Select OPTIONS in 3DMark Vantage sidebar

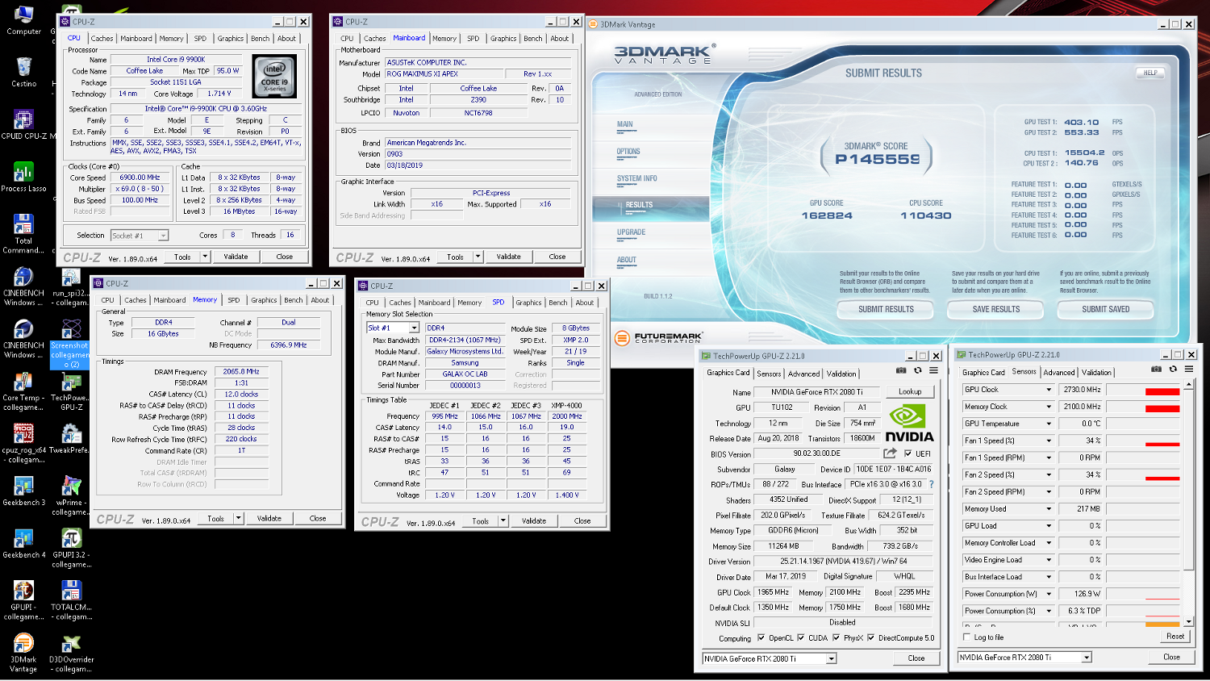(x=628, y=152)
